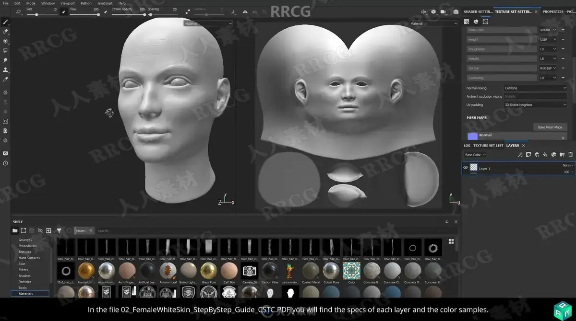Click the Add effect magic wand icon
Viewport: 576px width, 321px height.
click(520, 155)
